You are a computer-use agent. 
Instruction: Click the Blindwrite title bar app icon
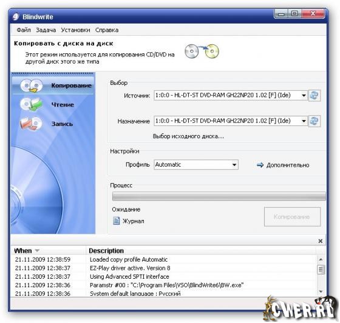tap(16, 17)
